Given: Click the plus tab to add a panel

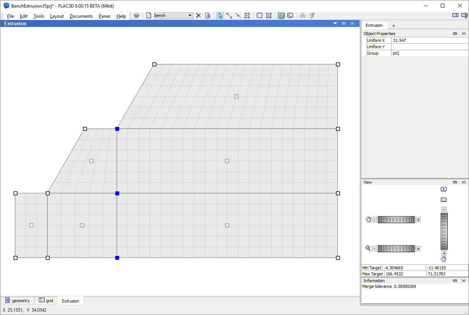Looking at the screenshot, I should 393,26.
